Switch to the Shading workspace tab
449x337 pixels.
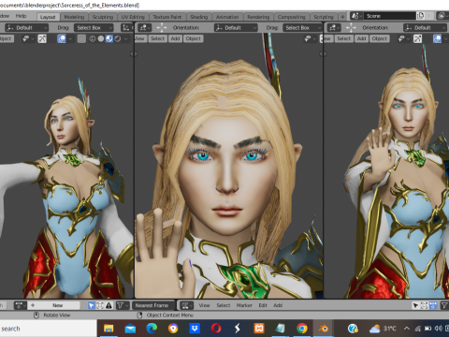pyautogui.click(x=199, y=17)
